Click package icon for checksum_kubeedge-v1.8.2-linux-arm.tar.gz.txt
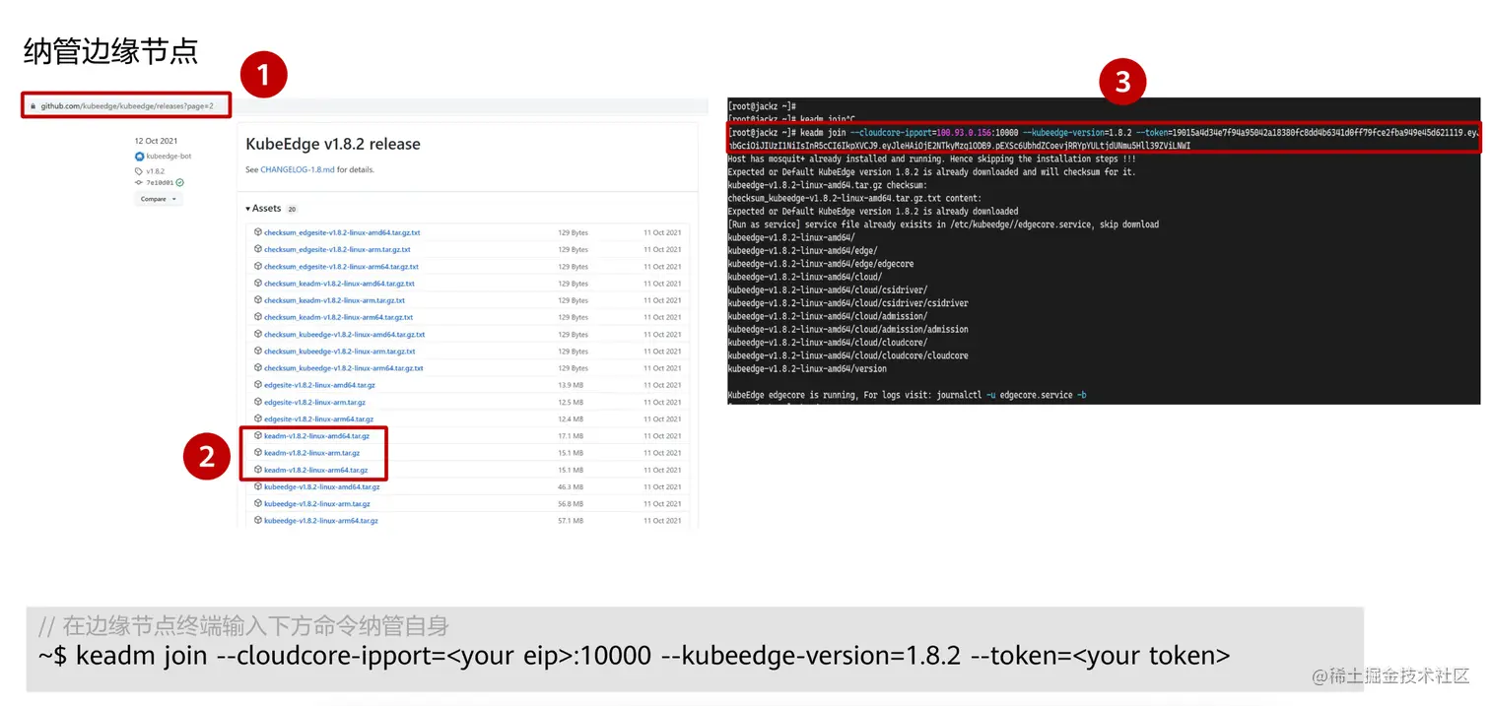This screenshot has width=1490, height=706. pyautogui.click(x=258, y=351)
